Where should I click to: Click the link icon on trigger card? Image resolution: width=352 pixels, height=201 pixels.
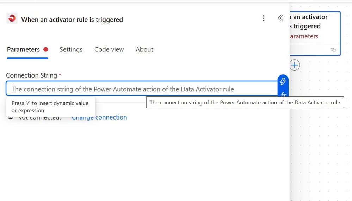click(x=333, y=50)
